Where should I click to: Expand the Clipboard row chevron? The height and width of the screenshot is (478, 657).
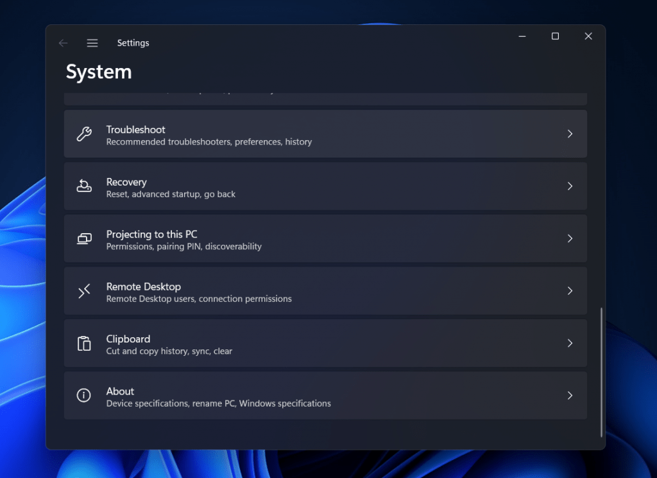pos(570,343)
